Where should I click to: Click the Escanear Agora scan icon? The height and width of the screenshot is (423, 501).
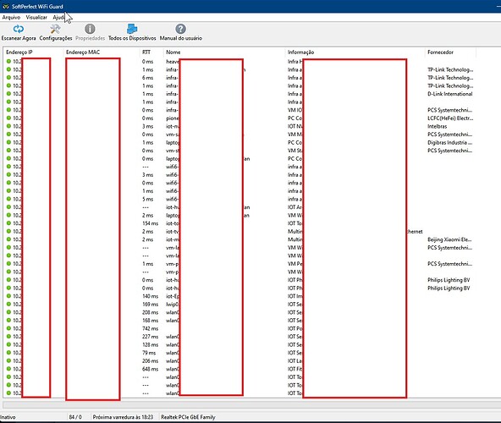(19, 29)
